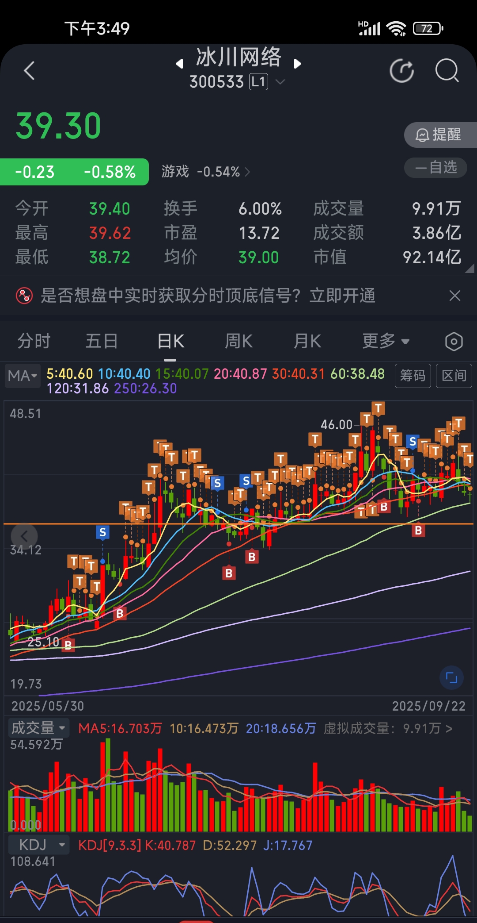Viewport: 477px width, 923px height.
Task: Tap the 60:38.48 MA readout
Action: [357, 374]
